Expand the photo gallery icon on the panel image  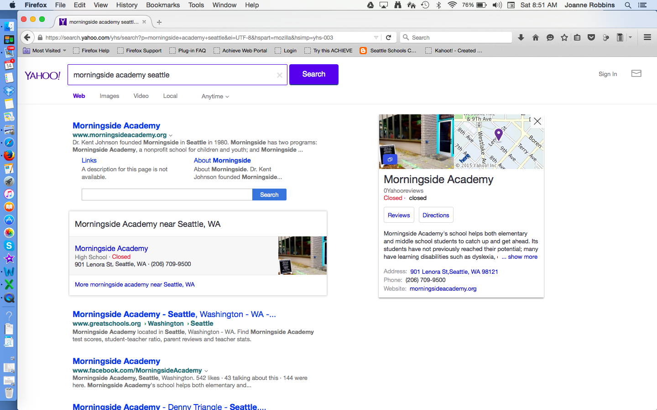[x=390, y=159]
